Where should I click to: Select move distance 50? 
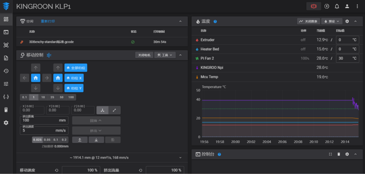[62, 97]
